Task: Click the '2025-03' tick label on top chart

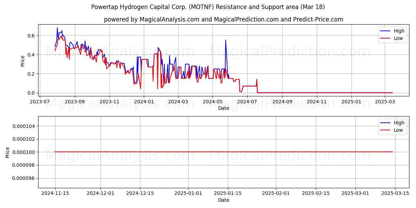Action: [385, 102]
